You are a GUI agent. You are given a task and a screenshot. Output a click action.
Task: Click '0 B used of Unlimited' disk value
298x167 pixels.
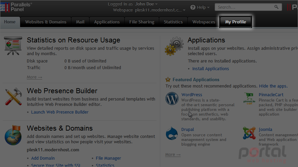[85, 61]
